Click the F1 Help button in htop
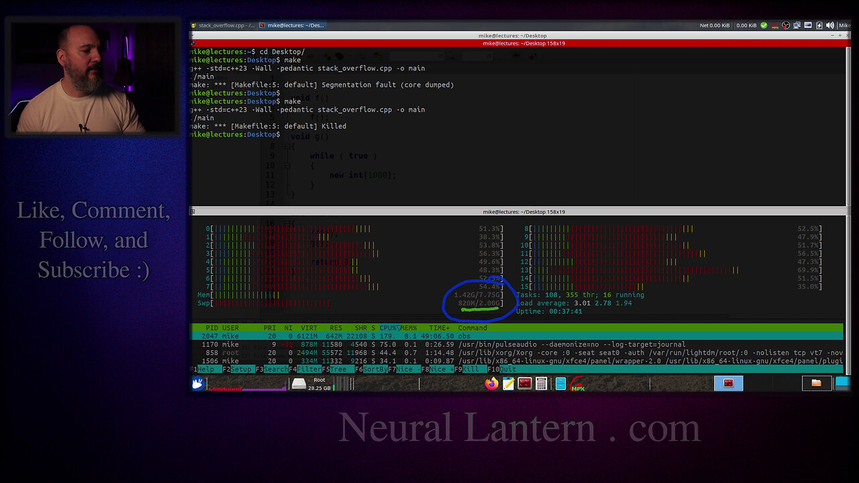 pos(205,369)
